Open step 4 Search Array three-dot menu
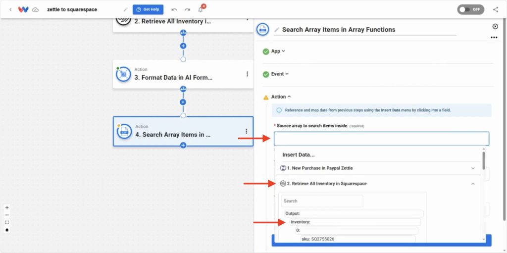 point(247,131)
